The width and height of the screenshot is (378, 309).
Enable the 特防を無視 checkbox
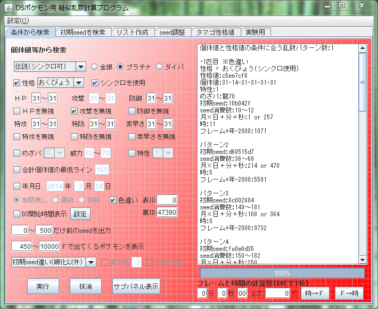click(x=74, y=137)
